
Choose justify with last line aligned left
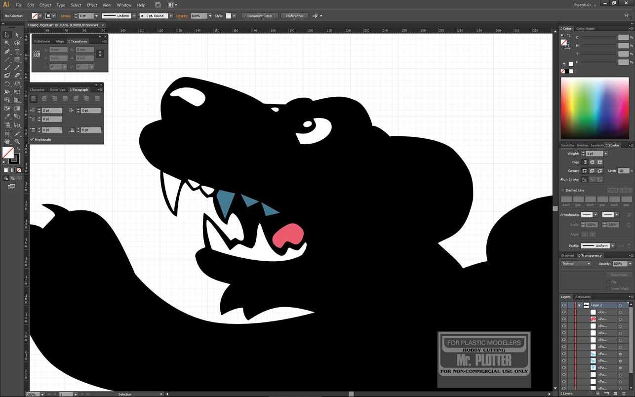(65, 99)
